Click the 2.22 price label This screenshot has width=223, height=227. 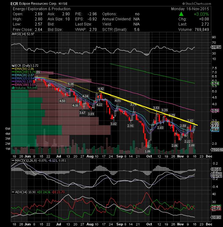(x=187, y=142)
